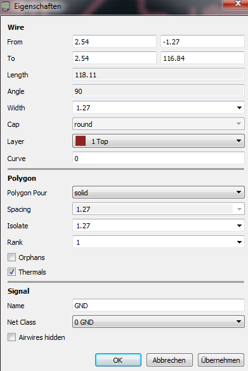248x371 pixels.
Task: Click the From X coordinate field
Action: [114, 42]
